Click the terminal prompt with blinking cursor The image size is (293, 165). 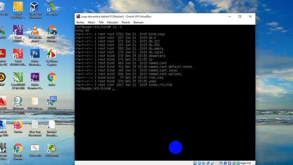[x=95, y=88]
